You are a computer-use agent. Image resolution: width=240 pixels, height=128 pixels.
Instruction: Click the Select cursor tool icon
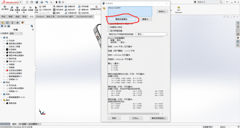point(51,2)
